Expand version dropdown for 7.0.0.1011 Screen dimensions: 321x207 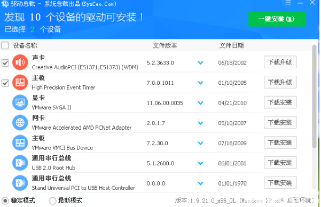click(201, 83)
